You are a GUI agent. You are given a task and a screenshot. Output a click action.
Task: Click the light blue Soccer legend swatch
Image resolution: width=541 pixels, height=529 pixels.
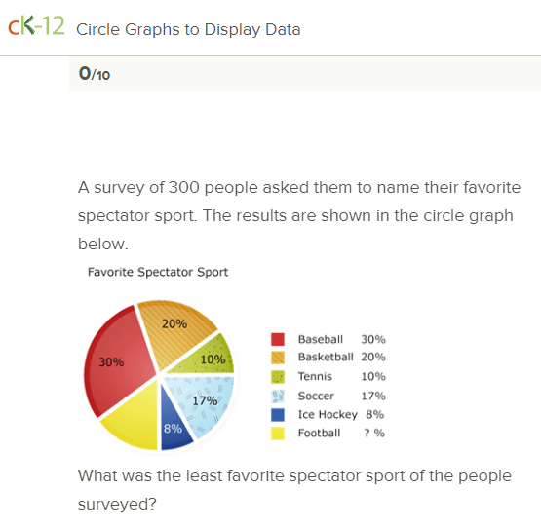point(278,397)
